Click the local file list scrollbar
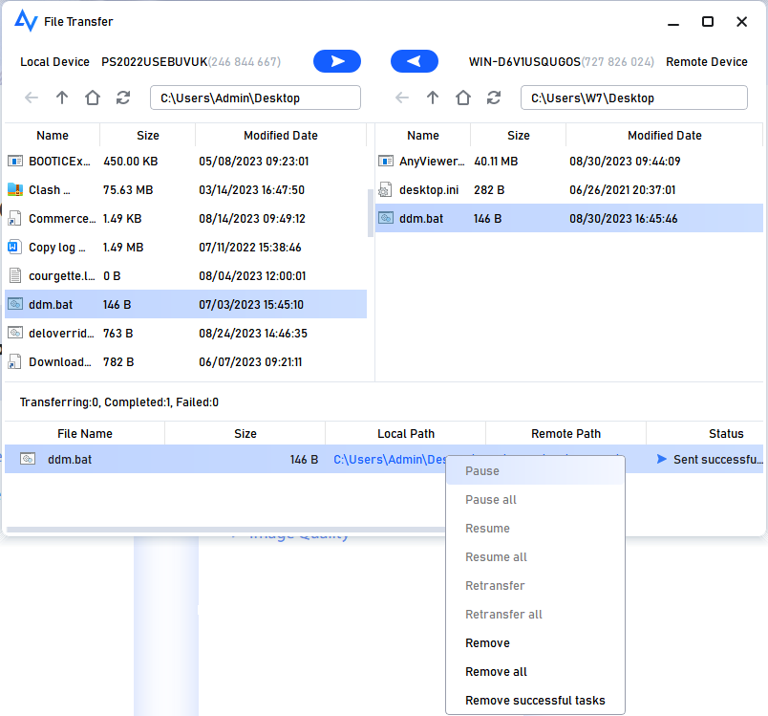 pos(371,213)
